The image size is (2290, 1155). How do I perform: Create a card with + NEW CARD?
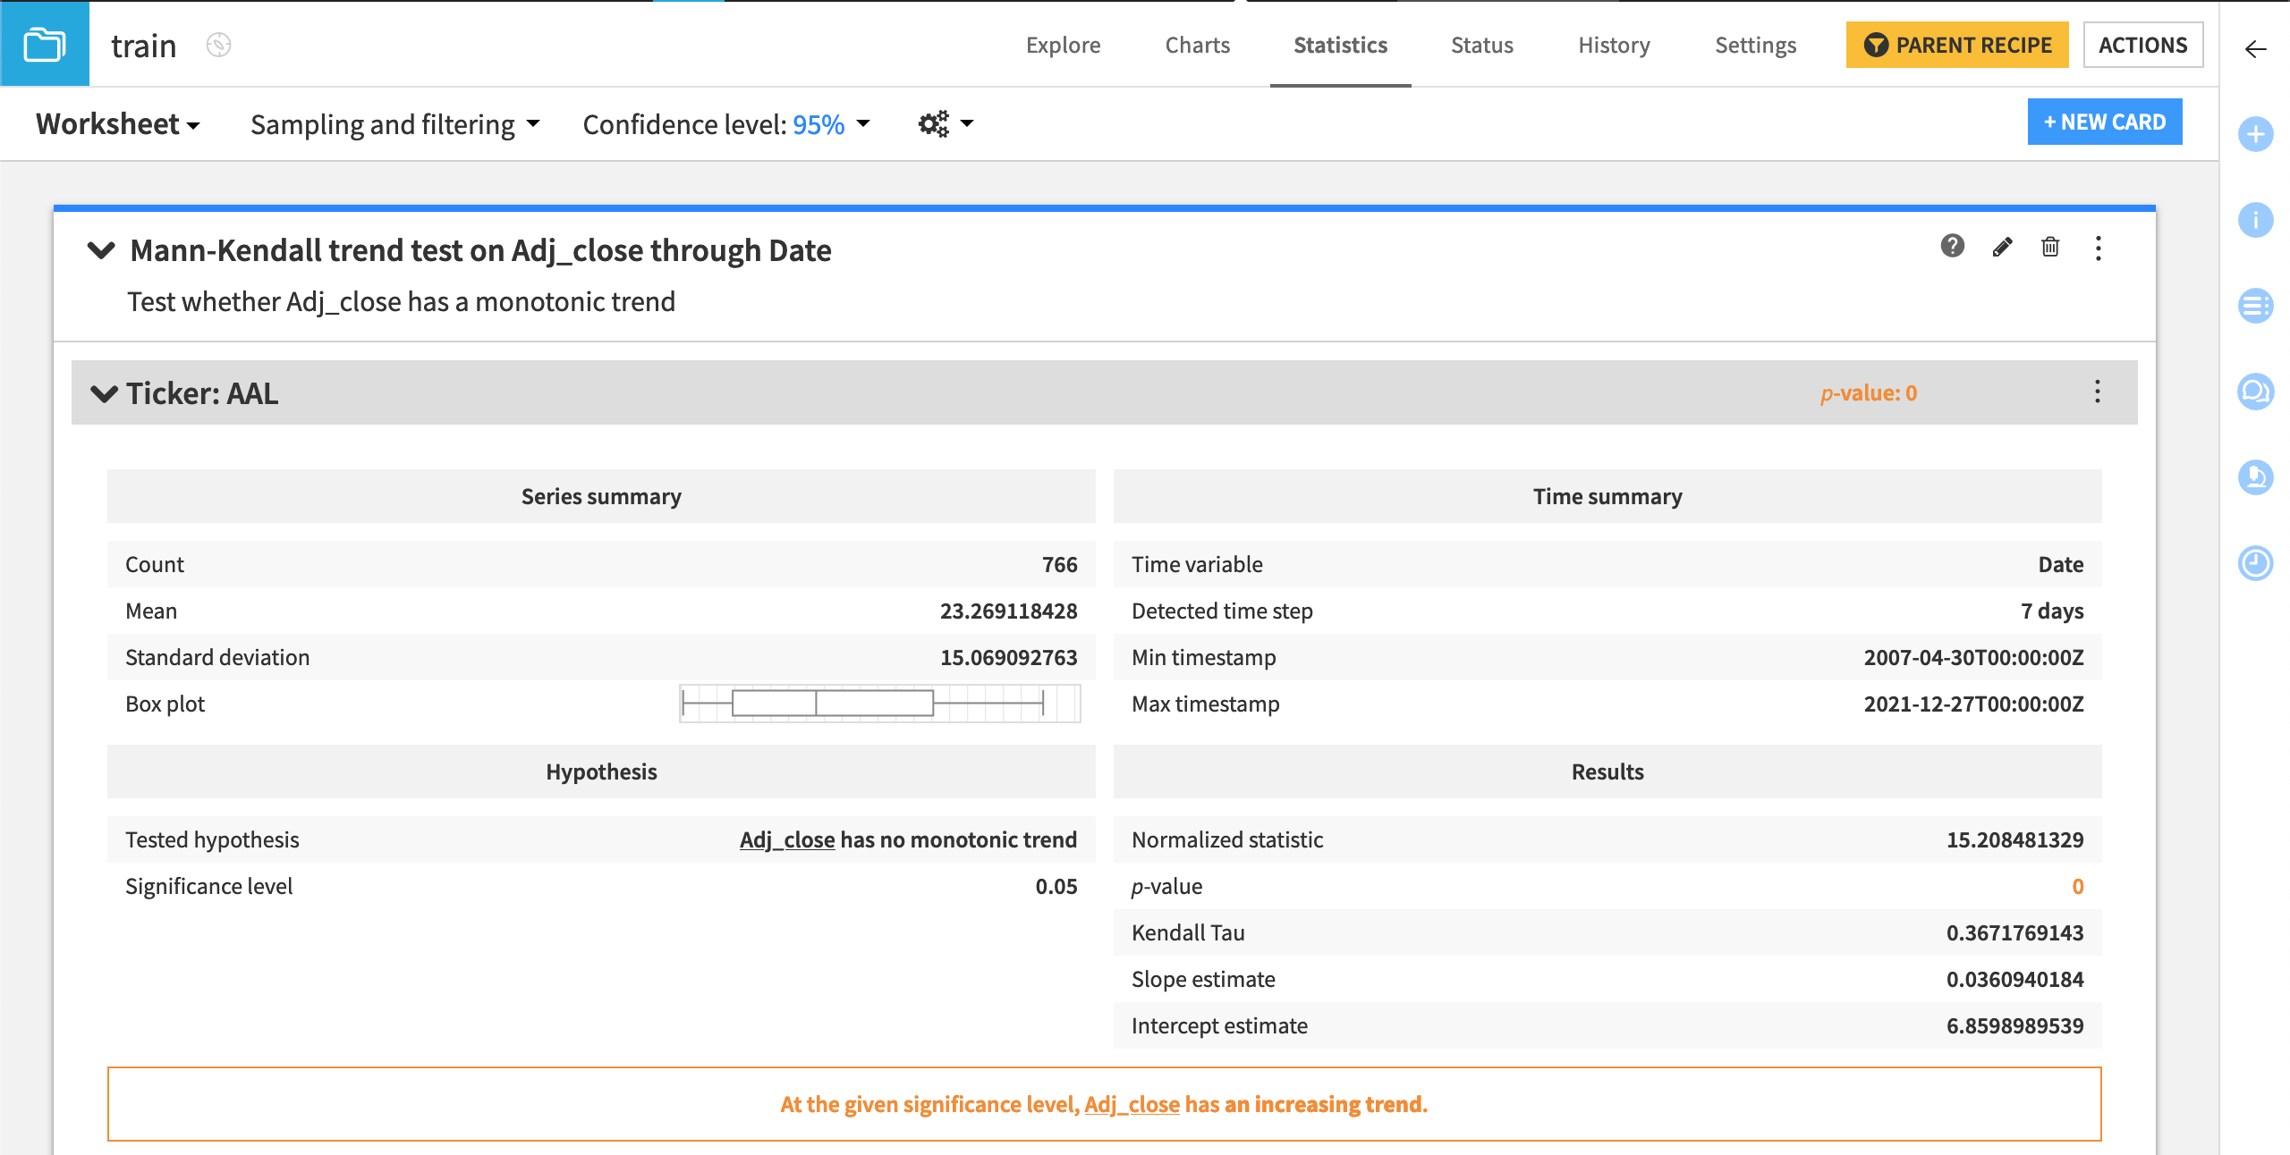2105,121
